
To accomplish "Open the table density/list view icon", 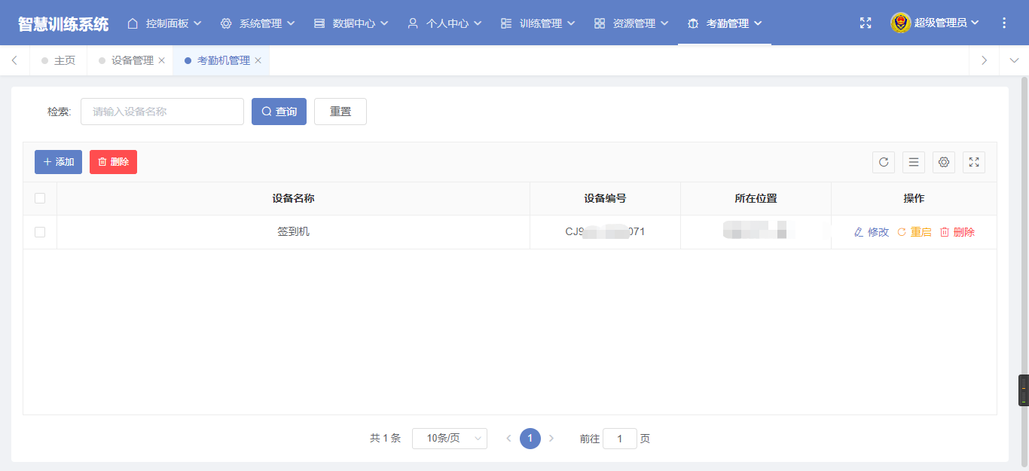I will coord(914,162).
